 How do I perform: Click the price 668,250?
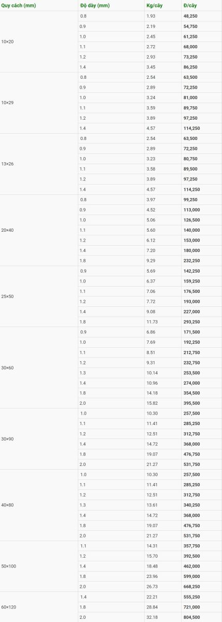click(x=192, y=586)
